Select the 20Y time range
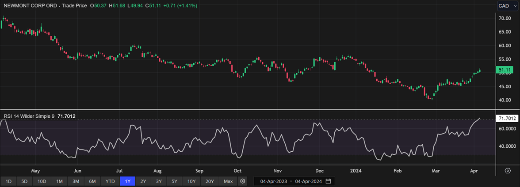 pos(210,181)
